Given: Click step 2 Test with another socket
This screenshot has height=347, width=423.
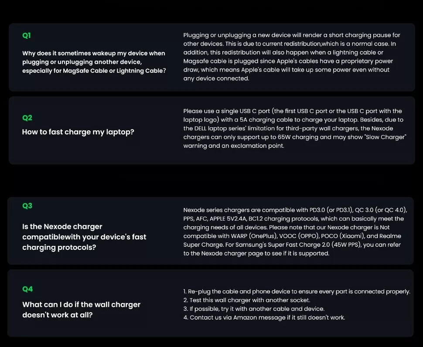Looking at the screenshot, I should point(246,300).
